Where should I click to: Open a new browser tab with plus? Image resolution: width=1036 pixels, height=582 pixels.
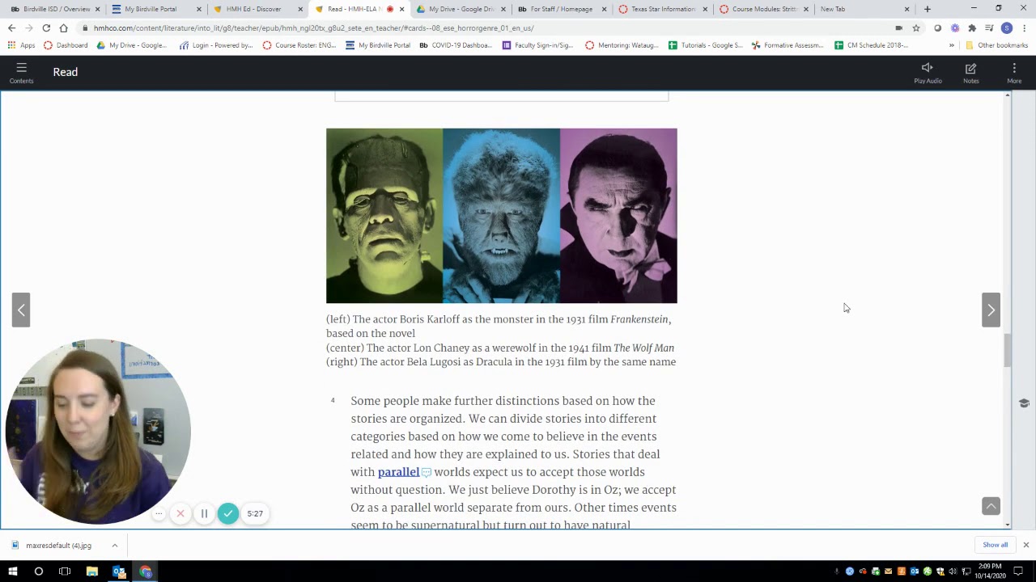point(928,9)
